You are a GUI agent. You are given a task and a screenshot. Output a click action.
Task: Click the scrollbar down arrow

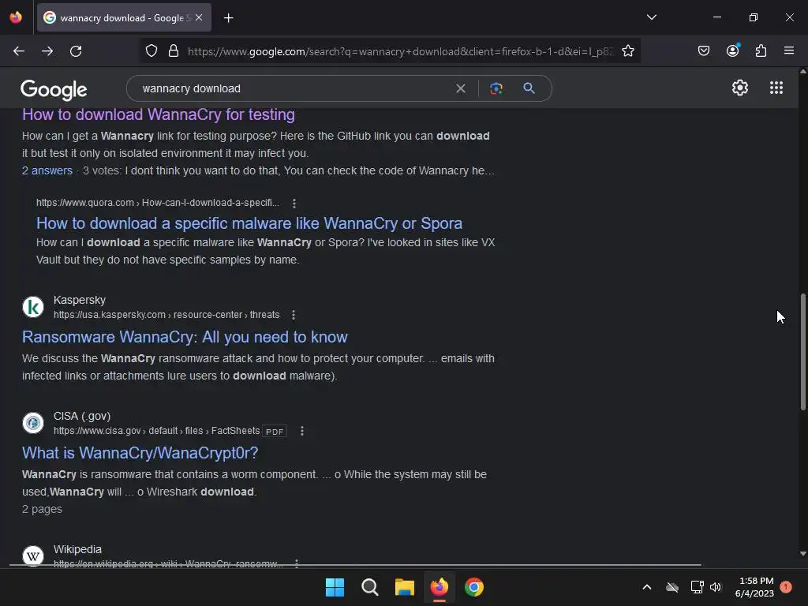[802, 554]
